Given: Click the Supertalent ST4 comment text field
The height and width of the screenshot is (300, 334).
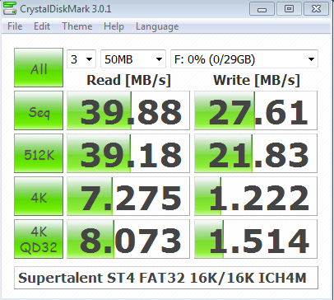Looking at the screenshot, I should pos(166,278).
